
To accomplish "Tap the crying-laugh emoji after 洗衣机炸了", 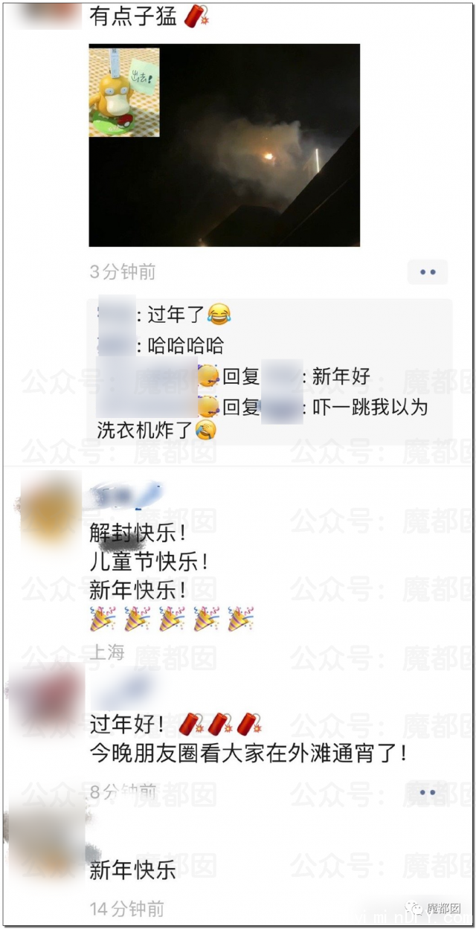I will click(x=205, y=430).
